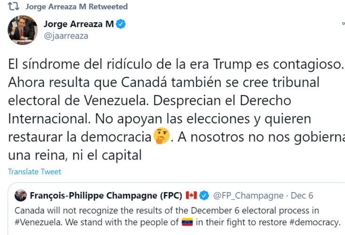This screenshot has height=235, width=345.
Task: Open the @FP_Champagne handle
Action: click(249, 195)
